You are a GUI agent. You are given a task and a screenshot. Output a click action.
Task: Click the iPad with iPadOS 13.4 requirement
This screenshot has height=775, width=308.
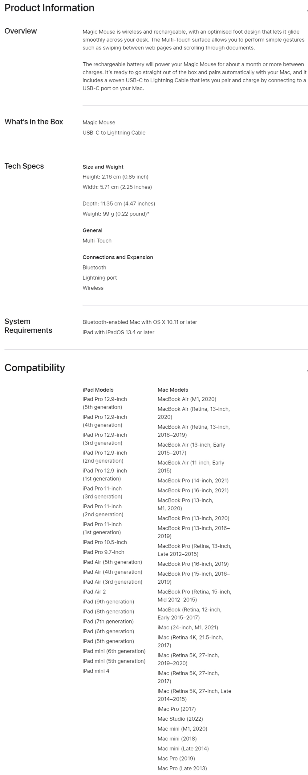coord(118,332)
